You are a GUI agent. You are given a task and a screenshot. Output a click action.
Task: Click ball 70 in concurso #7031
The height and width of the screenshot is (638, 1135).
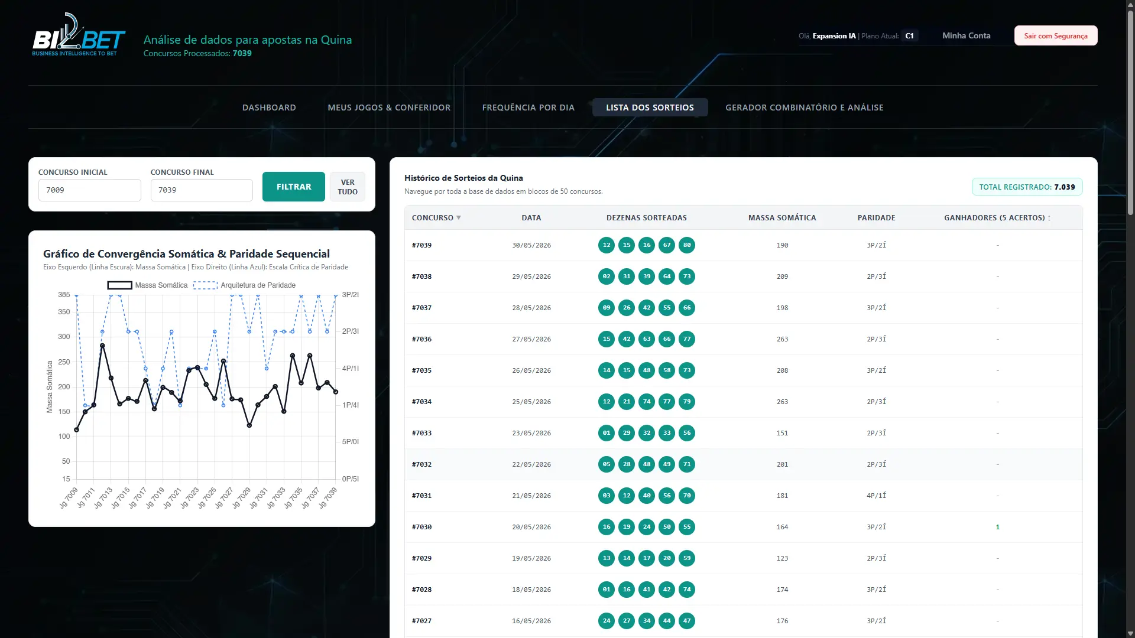687,496
